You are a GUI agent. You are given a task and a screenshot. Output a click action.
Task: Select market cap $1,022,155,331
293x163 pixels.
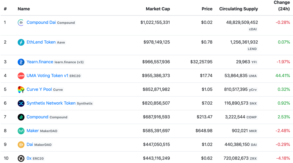click(x=155, y=22)
